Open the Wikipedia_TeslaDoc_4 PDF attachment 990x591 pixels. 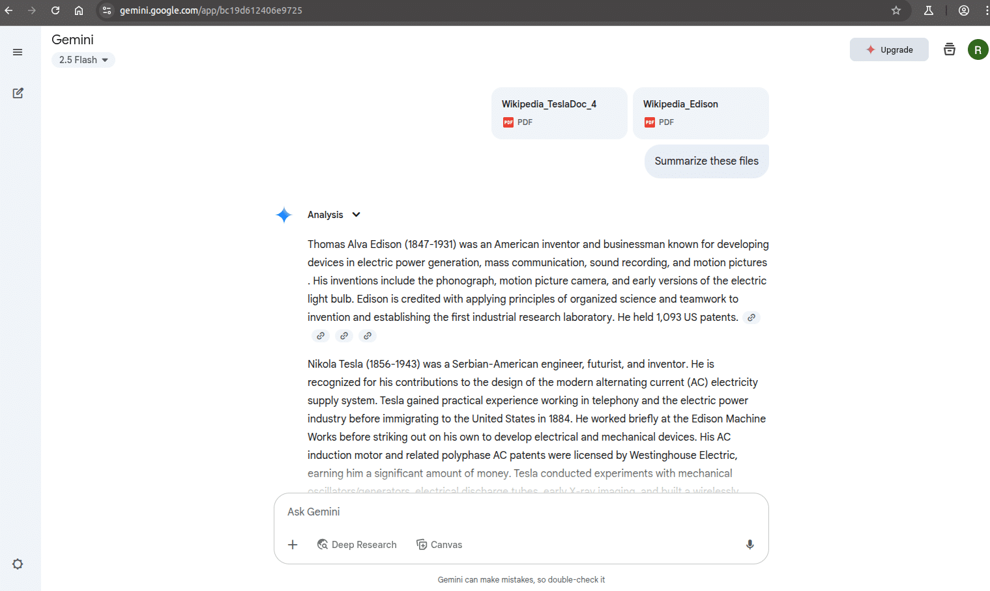tap(559, 113)
